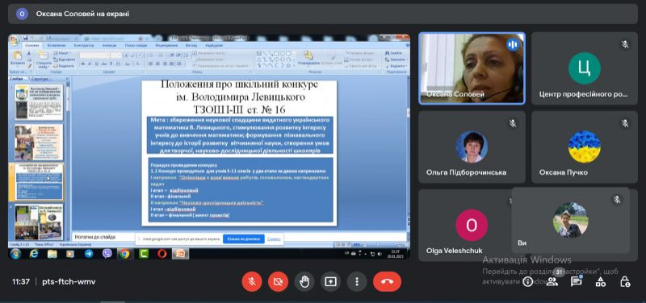
Task: Click 'Більше не ділитися' stop sharing button
Action: [x=244, y=239]
